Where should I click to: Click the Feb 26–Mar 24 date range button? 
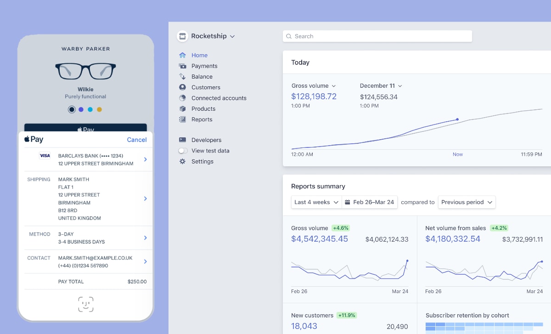pyautogui.click(x=370, y=202)
